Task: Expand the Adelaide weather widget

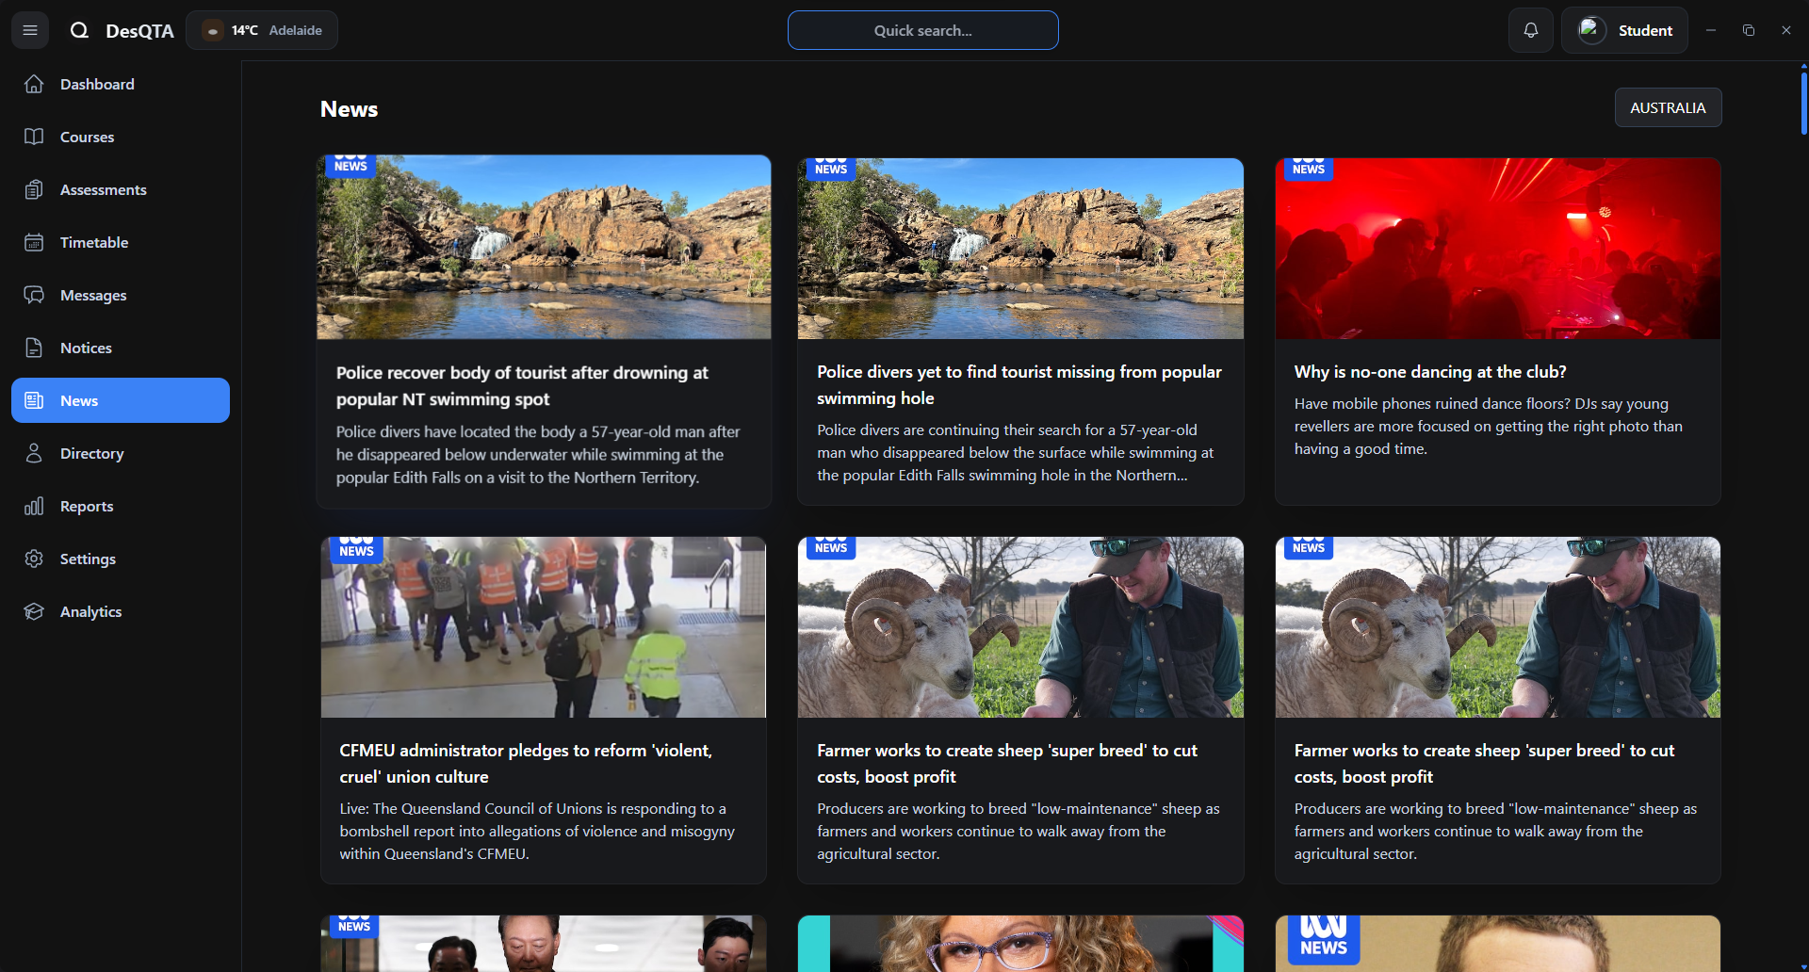Action: tap(262, 29)
